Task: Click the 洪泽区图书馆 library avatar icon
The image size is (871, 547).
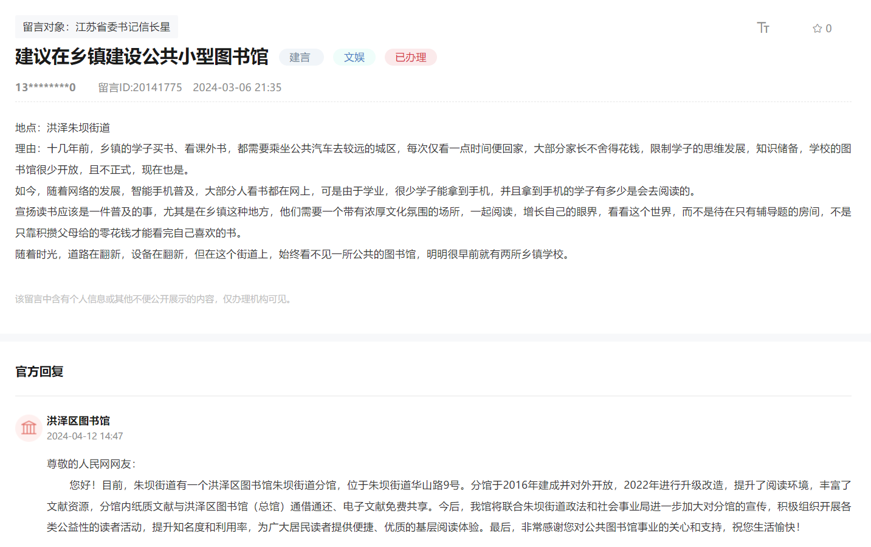Action: click(29, 428)
